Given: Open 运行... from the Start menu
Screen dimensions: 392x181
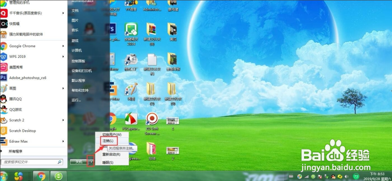Looking at the screenshot, I should 76,100.
